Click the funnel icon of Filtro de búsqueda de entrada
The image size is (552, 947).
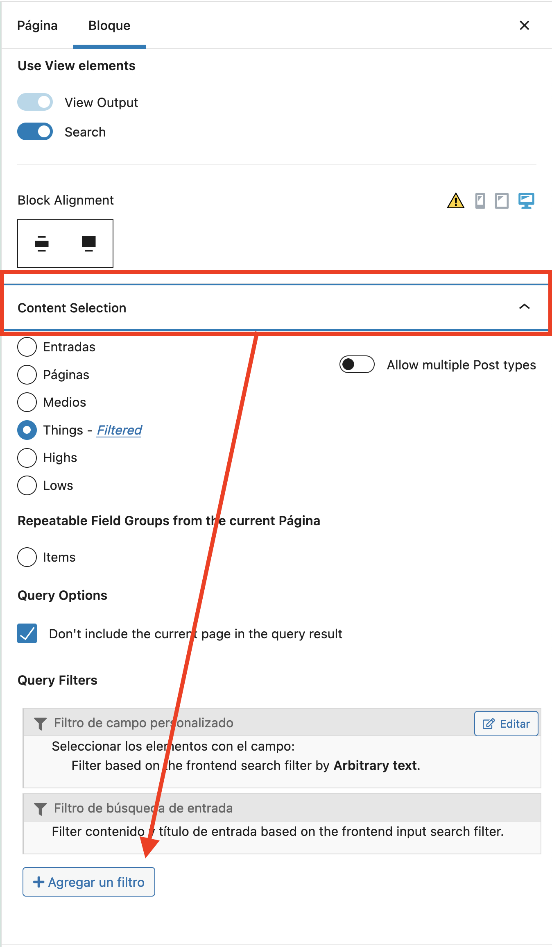pyautogui.click(x=40, y=809)
